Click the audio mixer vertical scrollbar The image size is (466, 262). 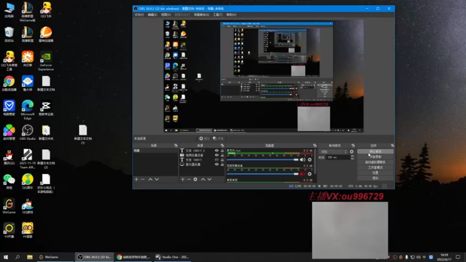click(315, 162)
